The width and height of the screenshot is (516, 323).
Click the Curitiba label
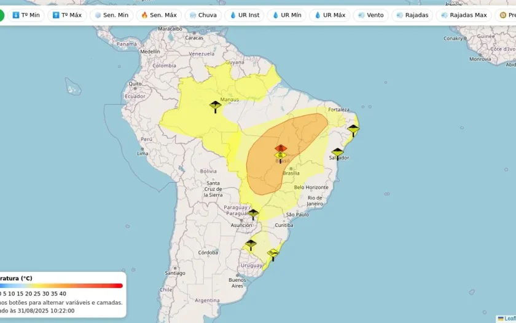click(x=284, y=225)
